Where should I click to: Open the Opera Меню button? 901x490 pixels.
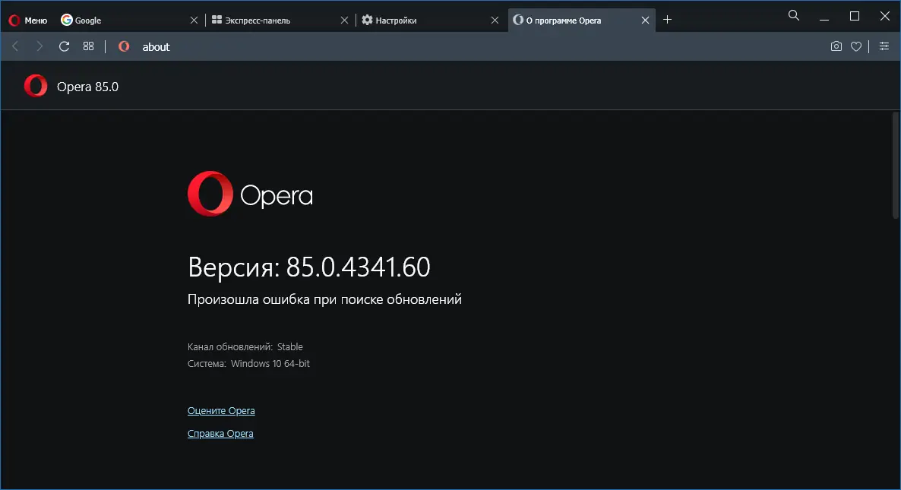click(x=27, y=20)
